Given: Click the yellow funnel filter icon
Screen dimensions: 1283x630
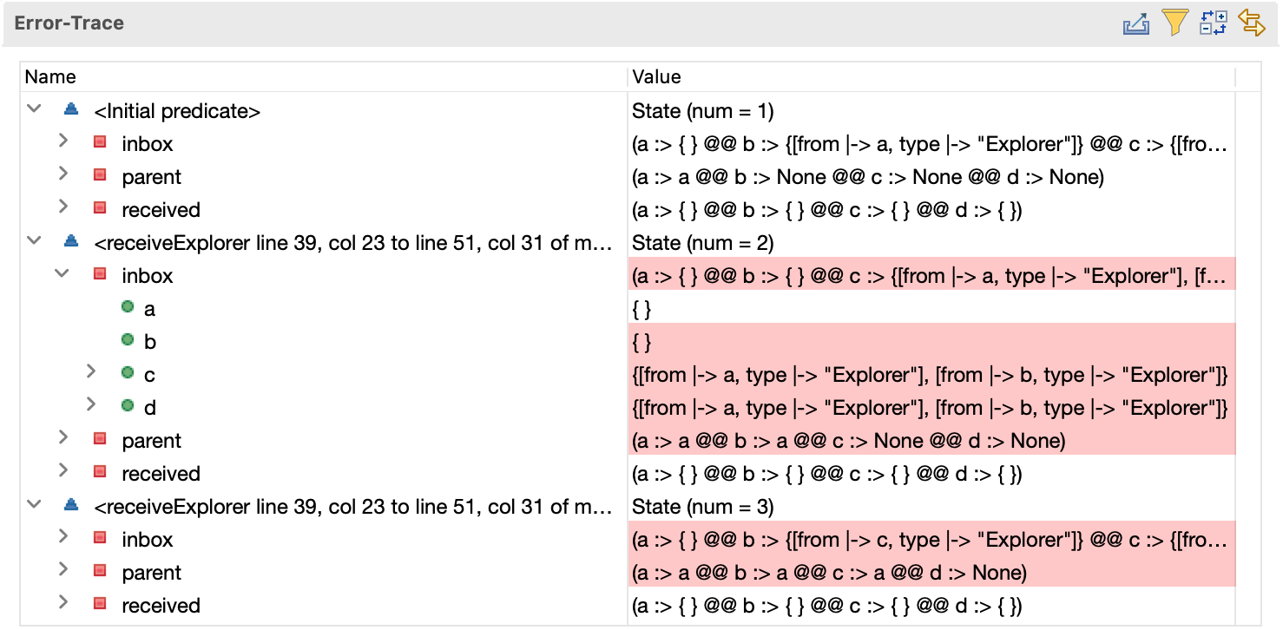Looking at the screenshot, I should click(x=1174, y=23).
